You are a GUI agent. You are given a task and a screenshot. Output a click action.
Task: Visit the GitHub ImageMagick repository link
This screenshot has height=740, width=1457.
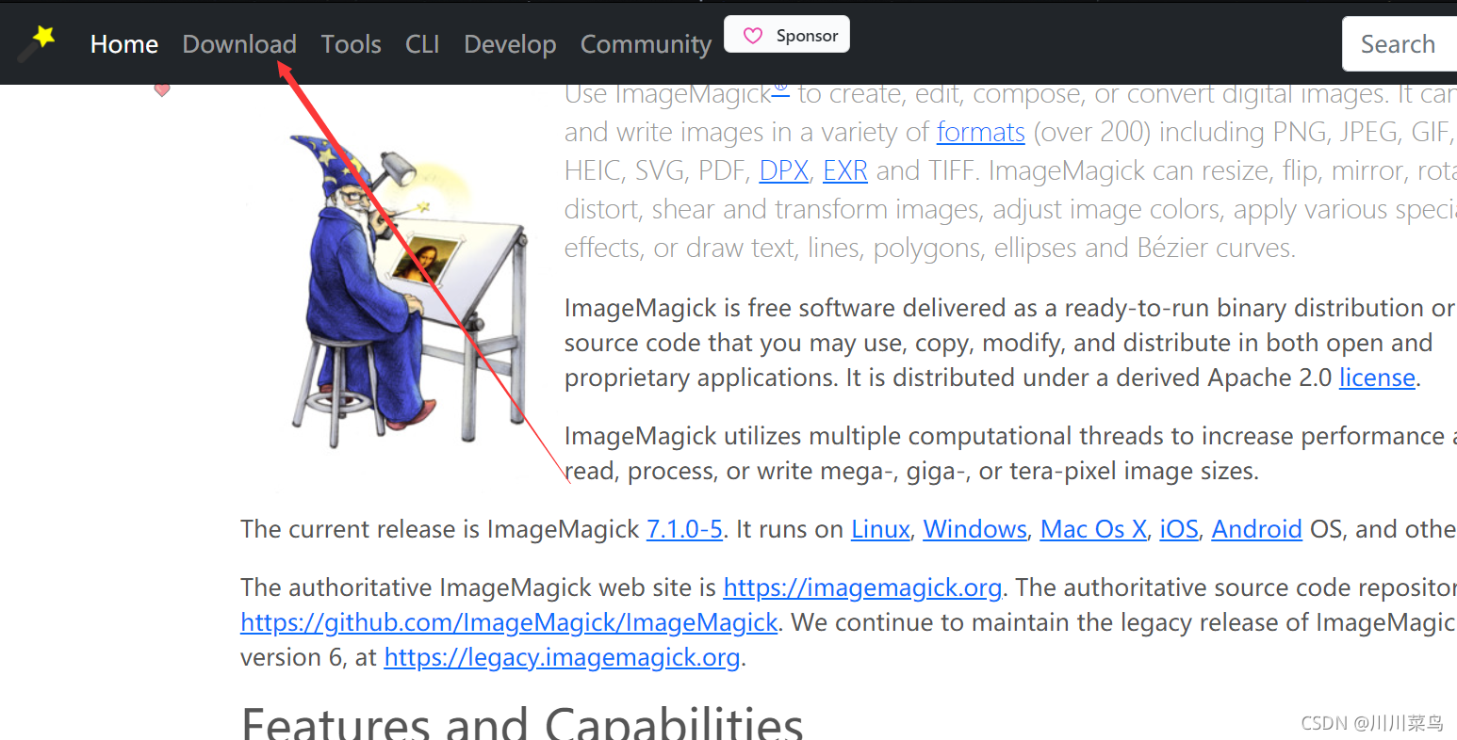[x=509, y=623]
